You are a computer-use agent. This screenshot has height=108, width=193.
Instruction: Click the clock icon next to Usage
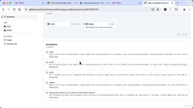5,40
